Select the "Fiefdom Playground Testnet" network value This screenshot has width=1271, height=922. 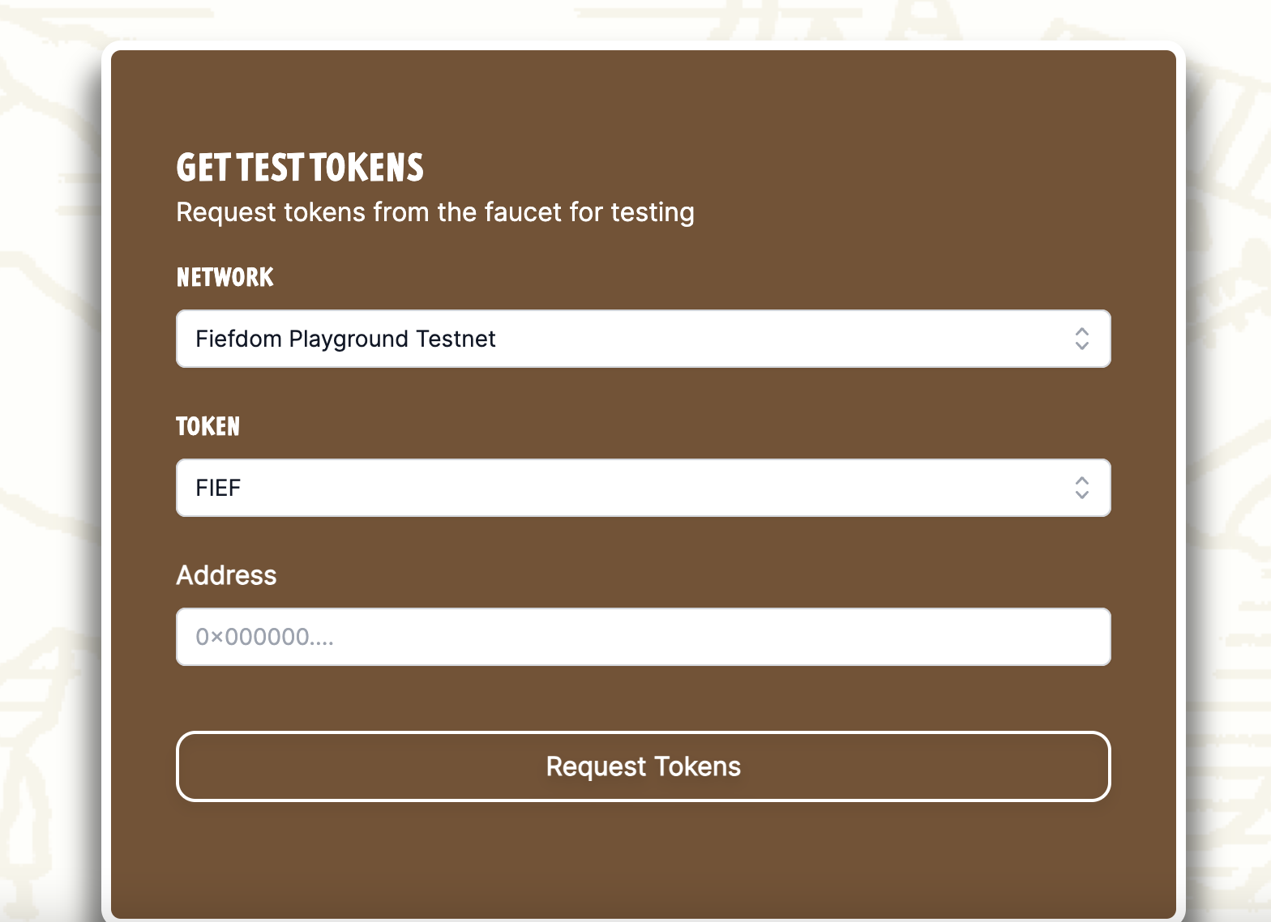point(345,339)
